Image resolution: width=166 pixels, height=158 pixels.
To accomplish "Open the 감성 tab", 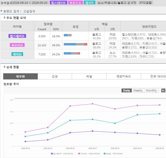I will pos(55,76).
